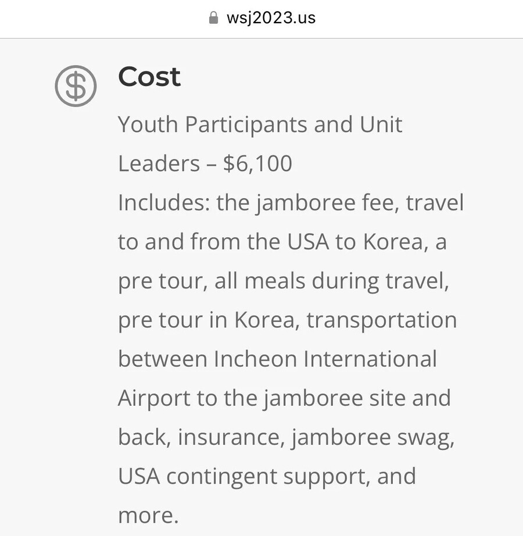Click the "jamboree swag" text

tap(373, 437)
